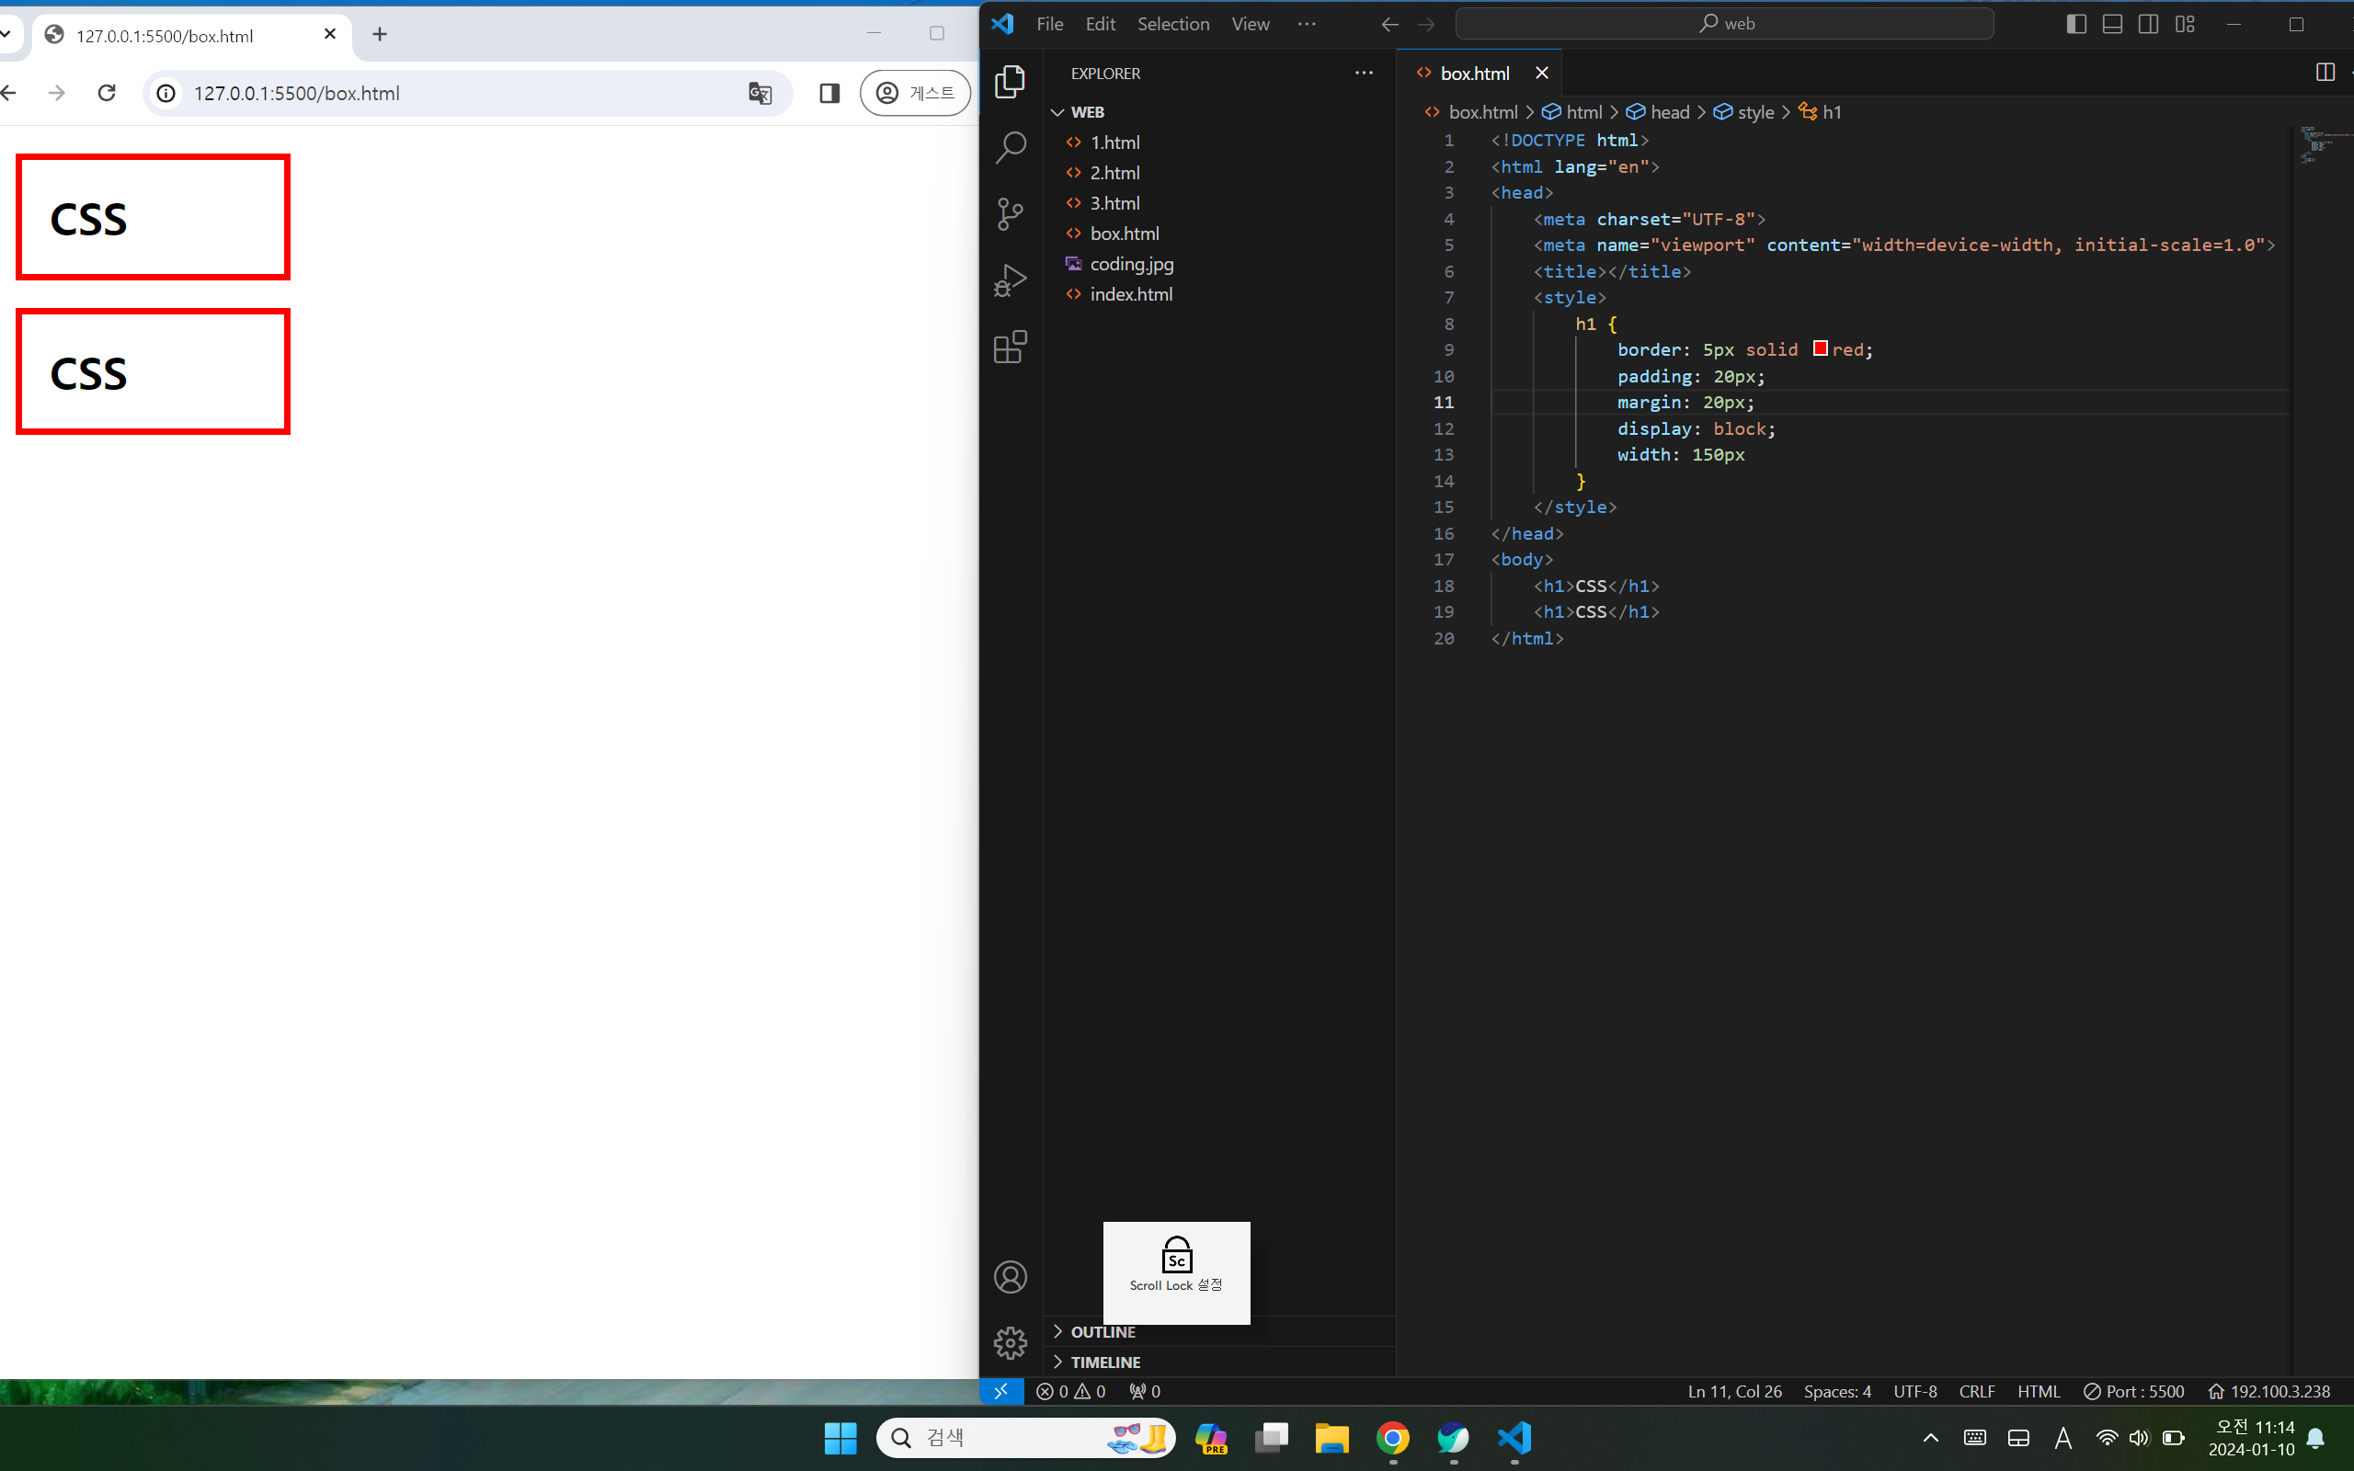Toggle the Primary Side Bar layout button
Viewport: 2354px width, 1471px height.
click(2075, 24)
